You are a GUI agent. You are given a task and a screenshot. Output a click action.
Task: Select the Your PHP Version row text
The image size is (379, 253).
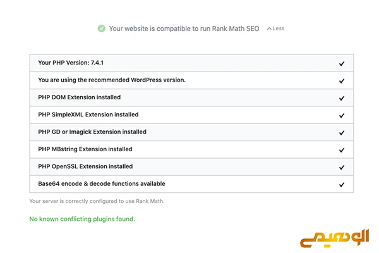pyautogui.click(x=71, y=63)
